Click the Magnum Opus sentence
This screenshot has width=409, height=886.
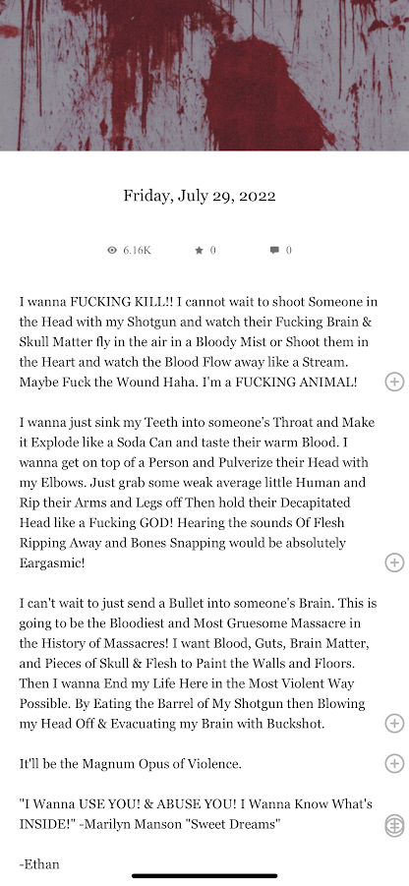131,764
